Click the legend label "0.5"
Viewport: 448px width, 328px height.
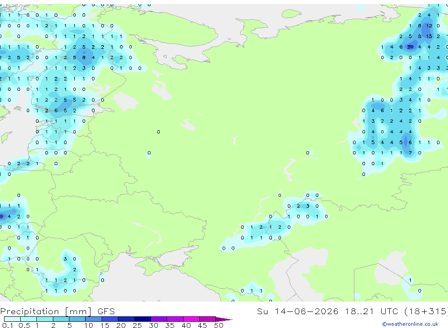tap(24, 325)
